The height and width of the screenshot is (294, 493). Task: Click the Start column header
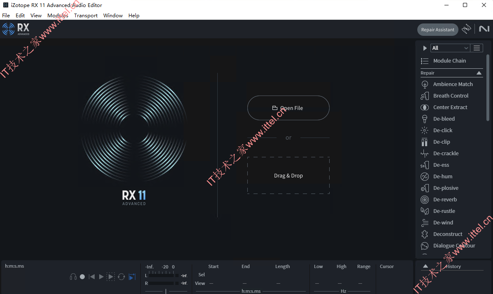point(213,266)
